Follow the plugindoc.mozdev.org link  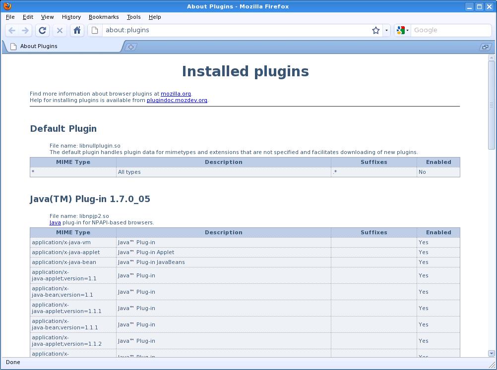(177, 100)
